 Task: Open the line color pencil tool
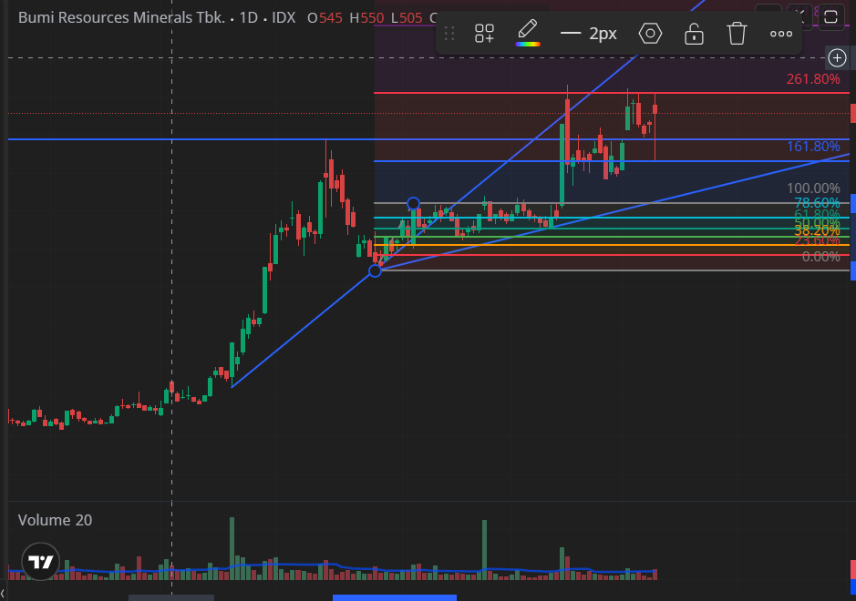click(x=527, y=34)
